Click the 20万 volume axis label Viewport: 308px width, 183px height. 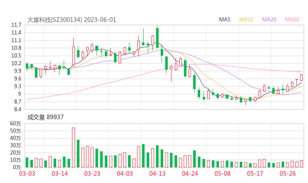click(x=15, y=153)
